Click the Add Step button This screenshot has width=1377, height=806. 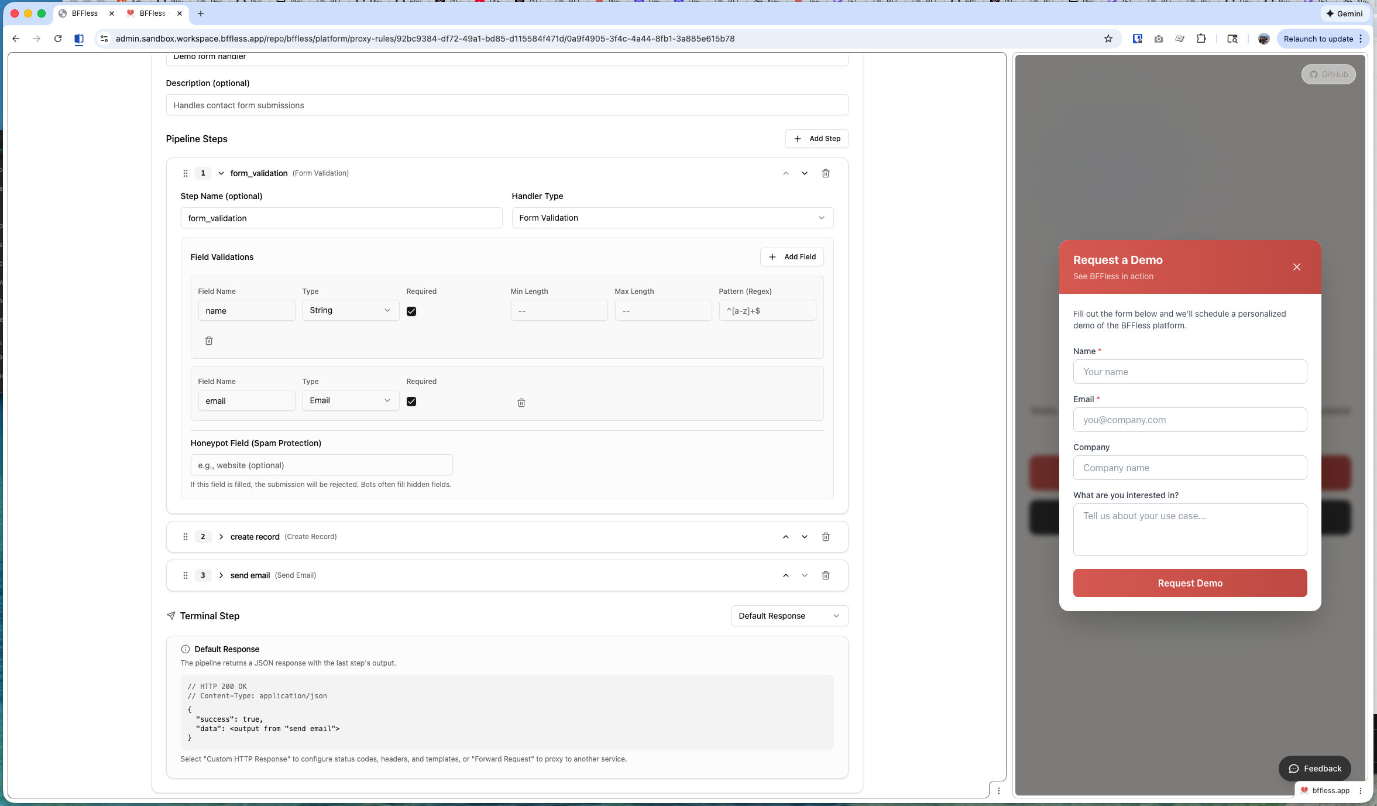816,139
